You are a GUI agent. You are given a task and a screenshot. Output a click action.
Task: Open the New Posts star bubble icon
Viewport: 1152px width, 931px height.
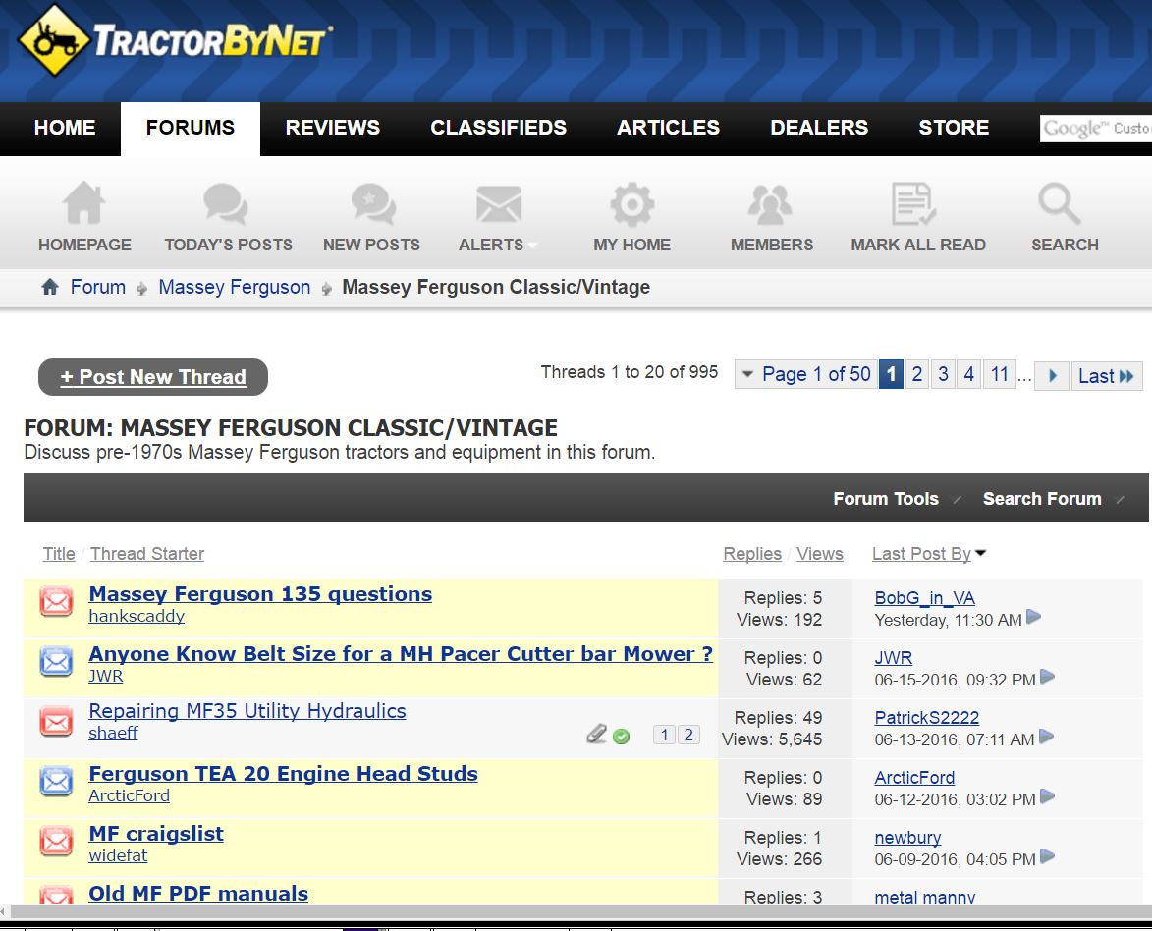coord(373,203)
